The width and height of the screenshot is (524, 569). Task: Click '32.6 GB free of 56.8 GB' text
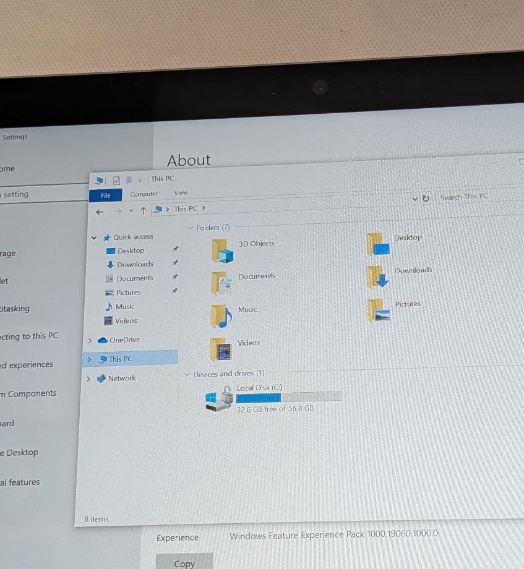[x=275, y=409]
